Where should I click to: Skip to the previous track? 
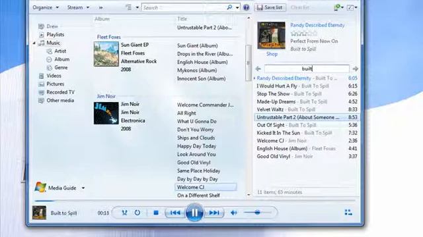[175, 213]
